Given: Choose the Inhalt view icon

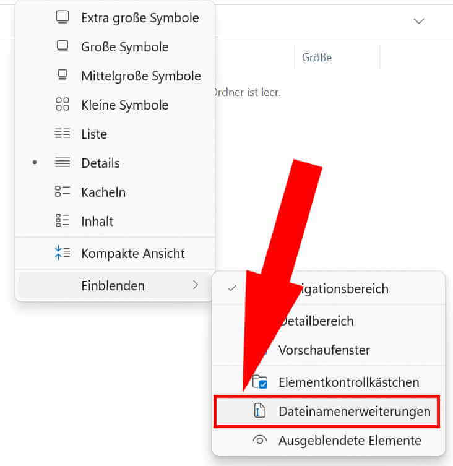Looking at the screenshot, I should [63, 220].
